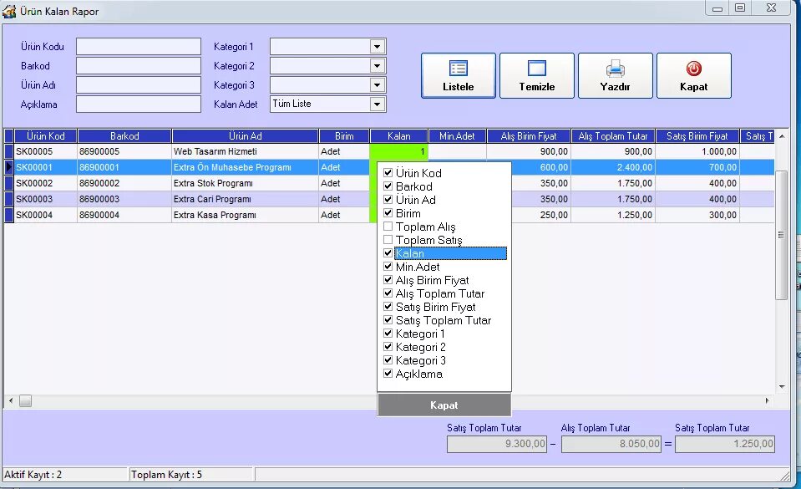801x489 pixels.
Task: Click the Min.Adet column header
Action: [x=457, y=136]
